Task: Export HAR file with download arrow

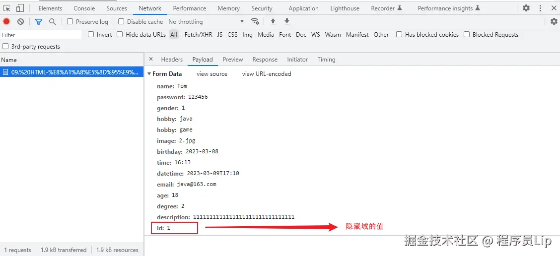Action: point(287,21)
